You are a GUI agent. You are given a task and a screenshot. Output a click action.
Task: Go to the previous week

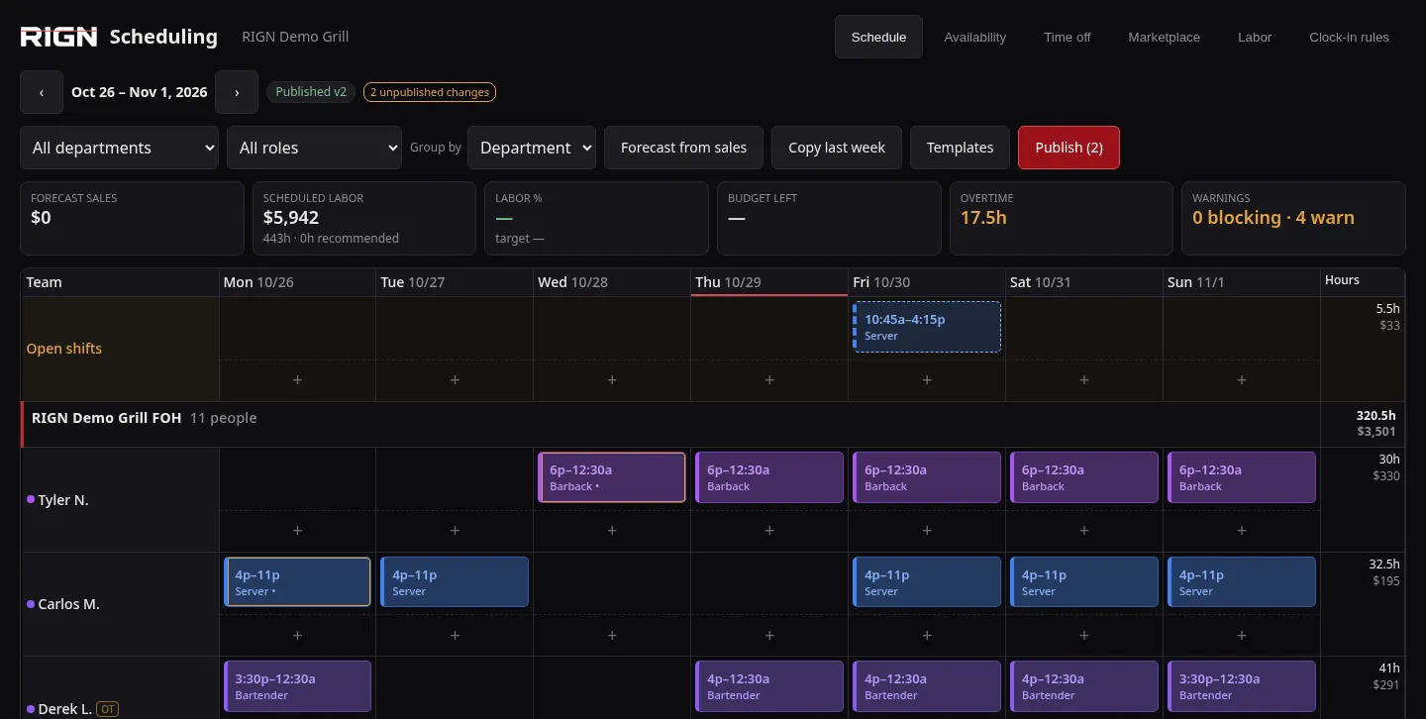pos(42,92)
